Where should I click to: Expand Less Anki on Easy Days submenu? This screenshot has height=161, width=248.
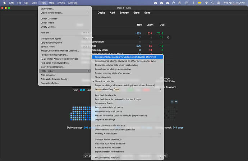[x=128, y=89]
